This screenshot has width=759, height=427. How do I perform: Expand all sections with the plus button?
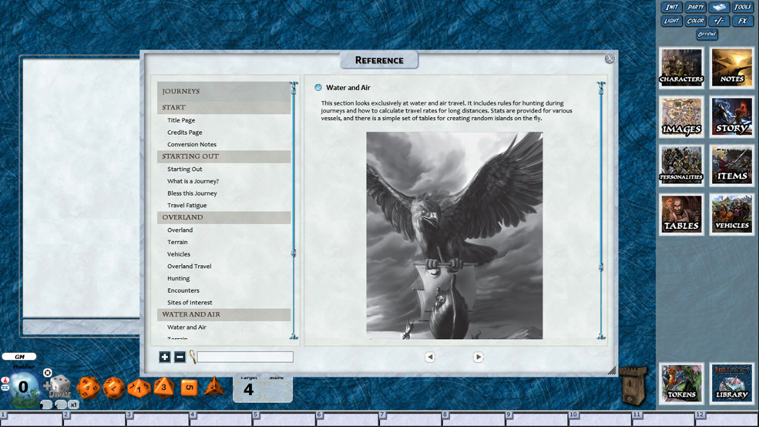click(165, 357)
